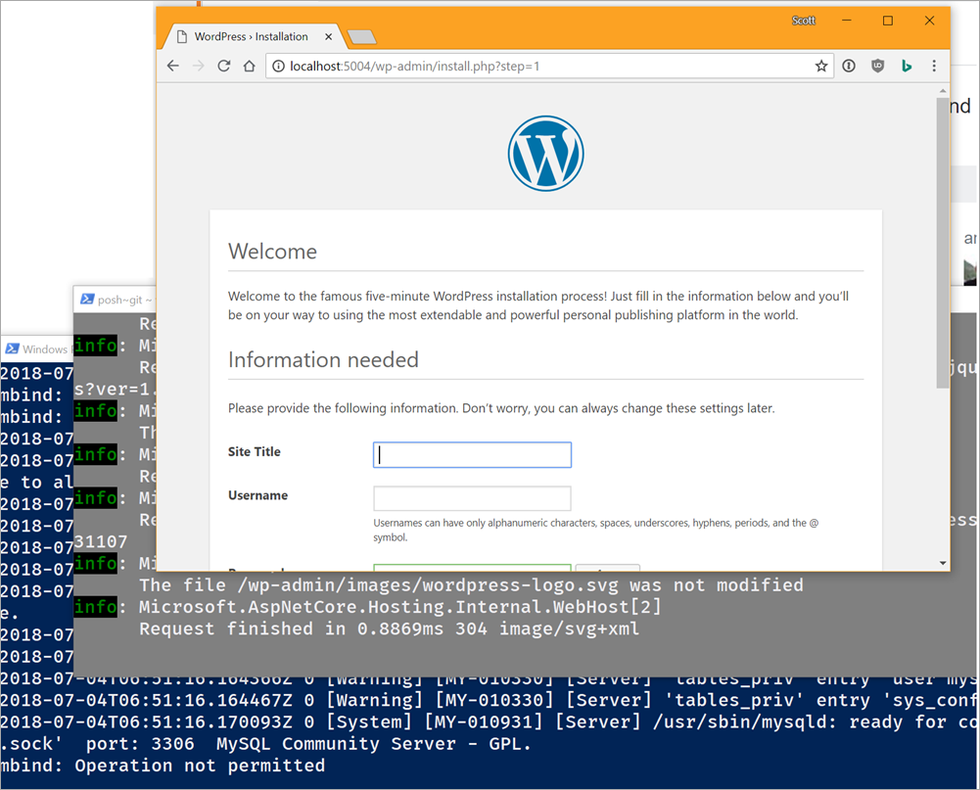Click the Windows PowerShell window icon
Image resolution: width=980 pixels, height=790 pixels.
pos(13,349)
